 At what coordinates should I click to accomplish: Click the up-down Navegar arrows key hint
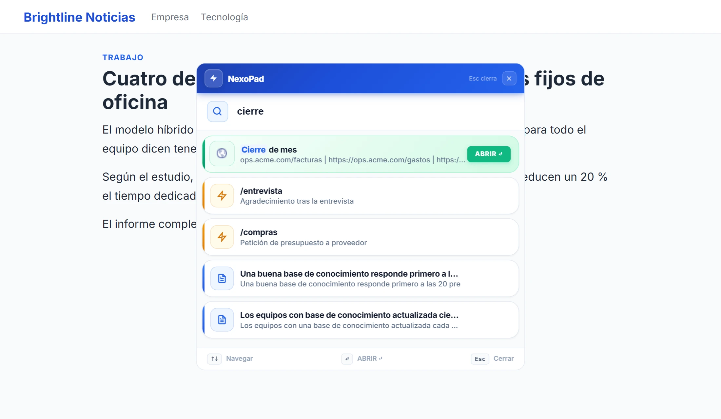click(x=214, y=359)
